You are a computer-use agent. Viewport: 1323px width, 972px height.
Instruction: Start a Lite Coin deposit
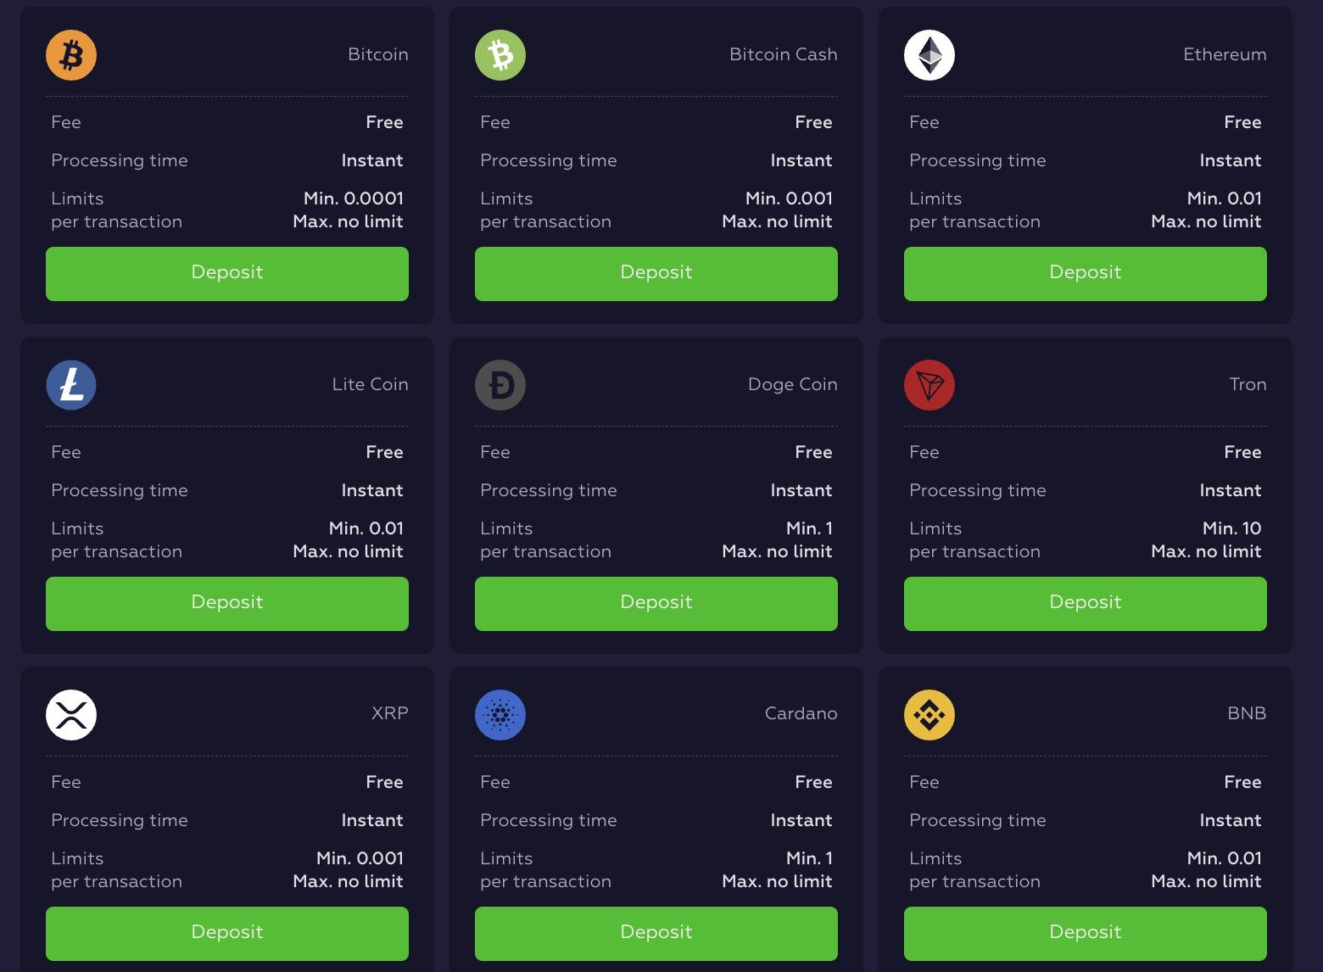[x=226, y=603]
